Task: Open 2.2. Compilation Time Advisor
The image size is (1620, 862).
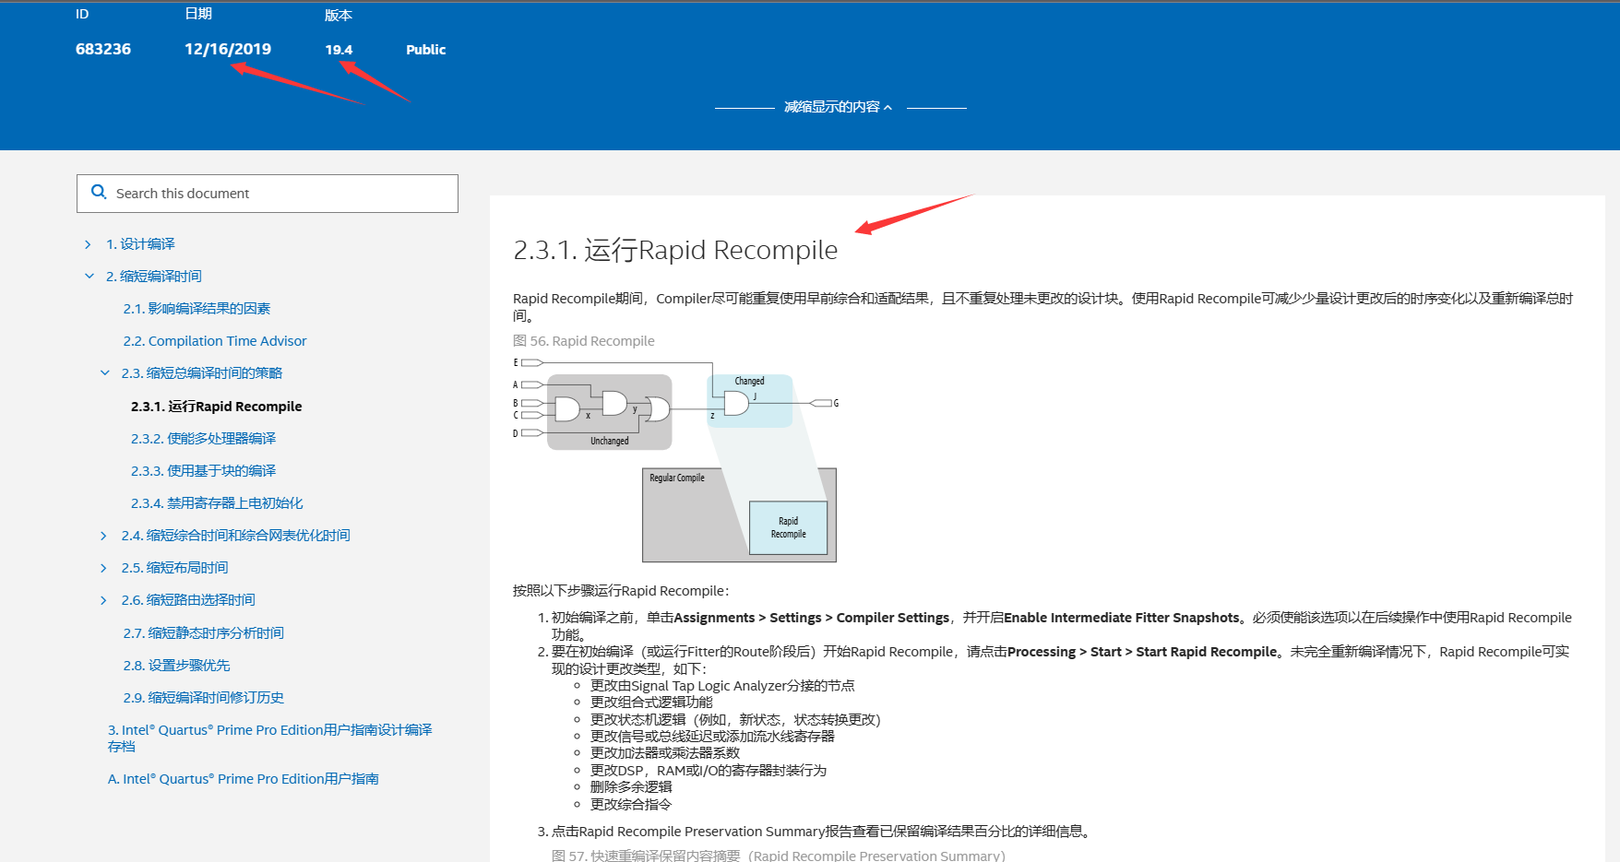Action: [x=215, y=341]
